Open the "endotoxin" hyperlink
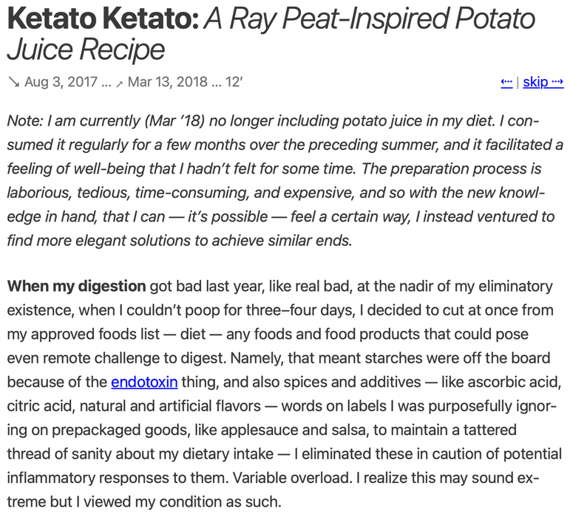The image size is (570, 517). coord(144,382)
